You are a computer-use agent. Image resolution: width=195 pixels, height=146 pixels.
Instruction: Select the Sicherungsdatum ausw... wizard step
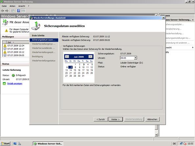(x=44, y=40)
